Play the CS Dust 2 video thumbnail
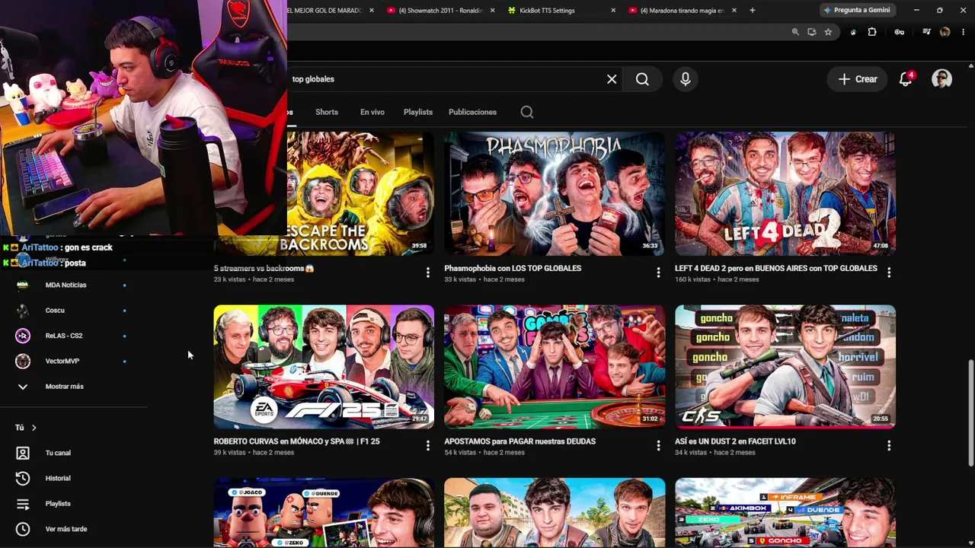 [x=785, y=367]
